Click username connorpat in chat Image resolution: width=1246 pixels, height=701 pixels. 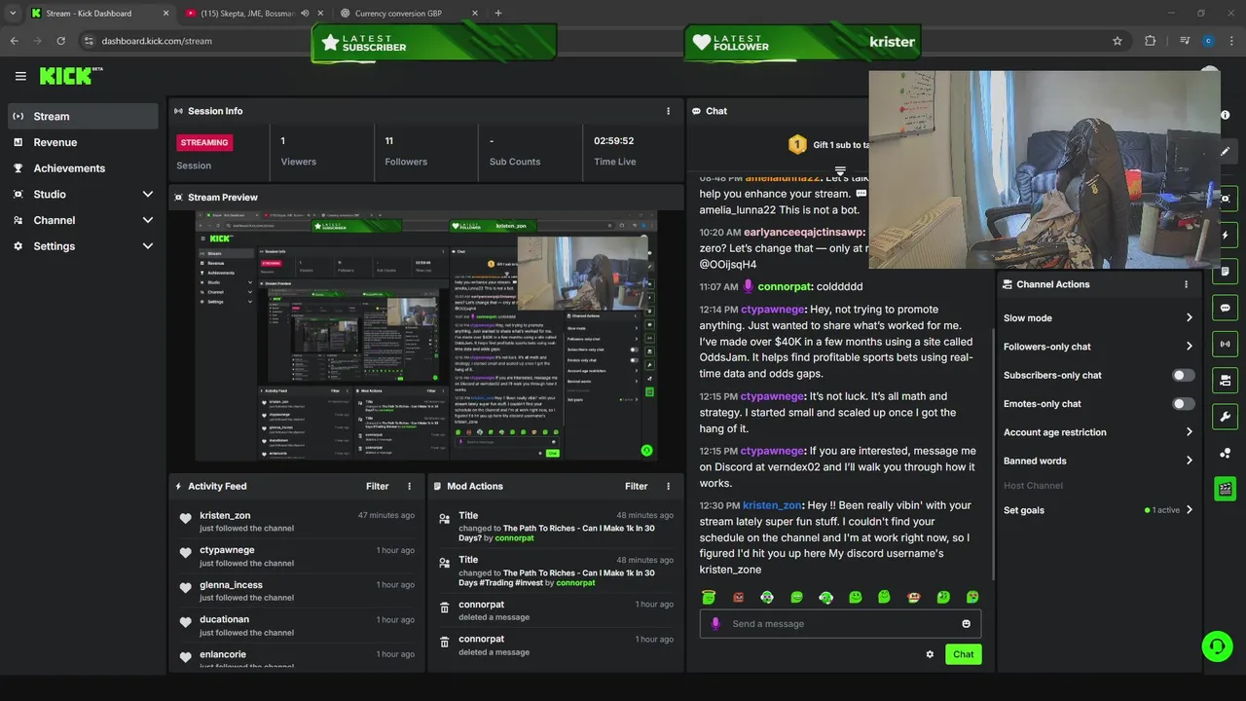point(785,287)
